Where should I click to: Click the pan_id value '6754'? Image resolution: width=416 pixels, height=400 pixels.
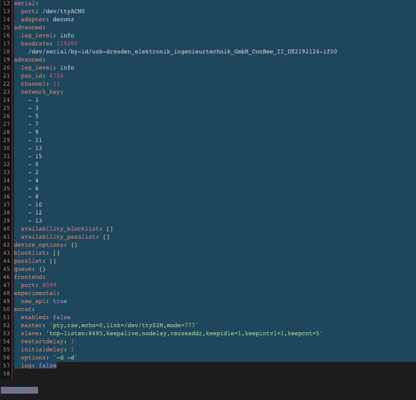click(57, 76)
